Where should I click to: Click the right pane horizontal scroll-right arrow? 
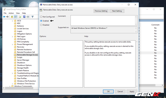[162, 85]
